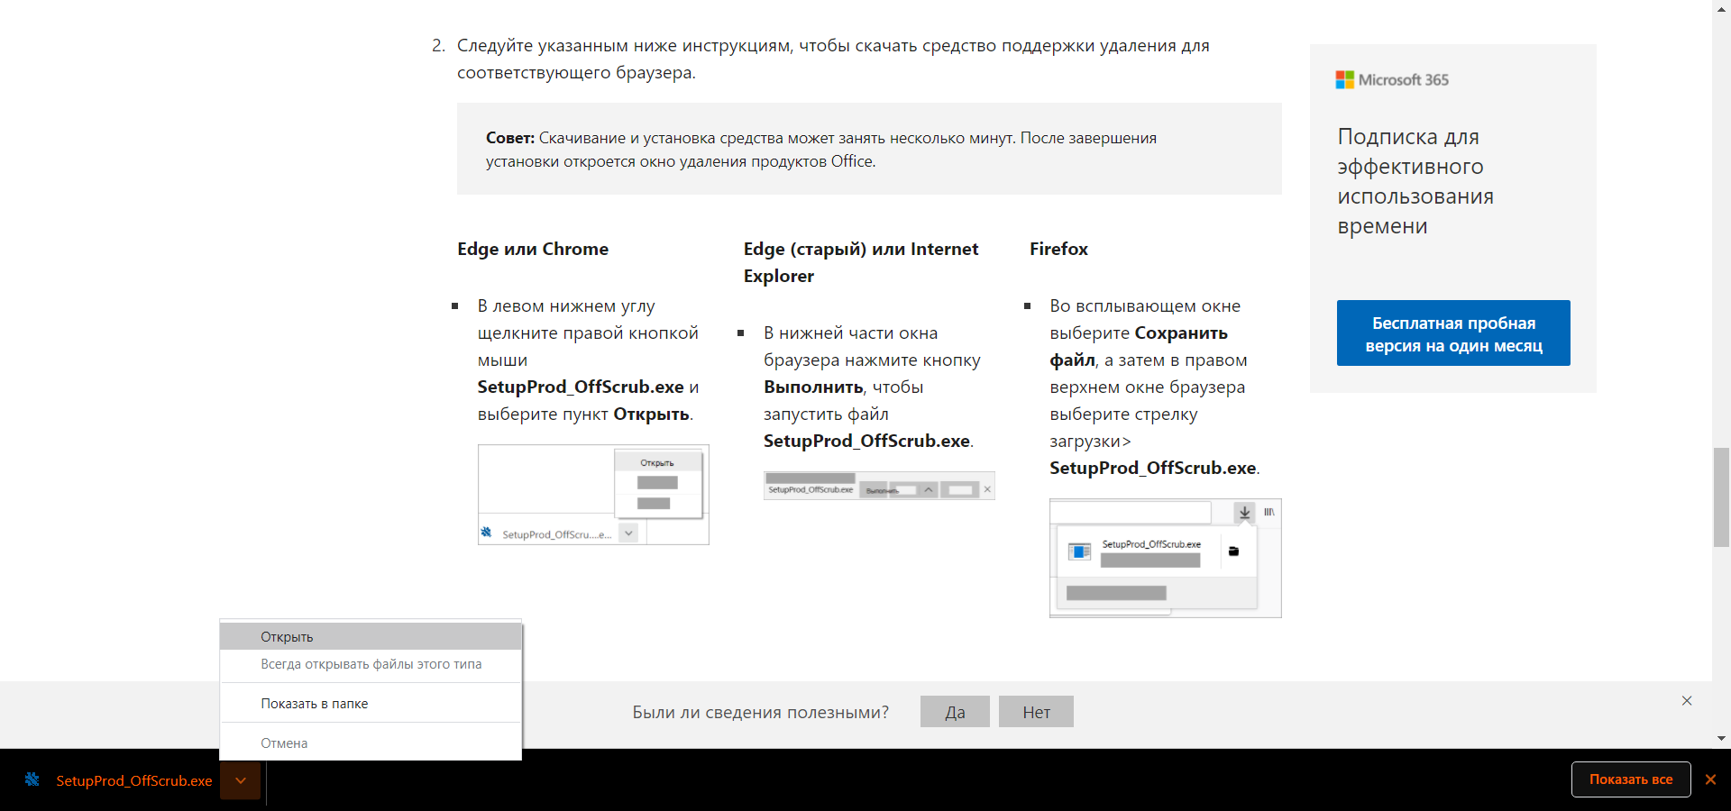Click the SetupProd_OffScrub.exe download item name
The width and height of the screenshot is (1731, 811).
[134, 780]
